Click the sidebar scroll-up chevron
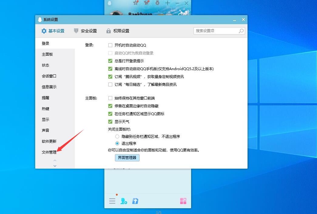317x214 pixels. [x=55, y=160]
